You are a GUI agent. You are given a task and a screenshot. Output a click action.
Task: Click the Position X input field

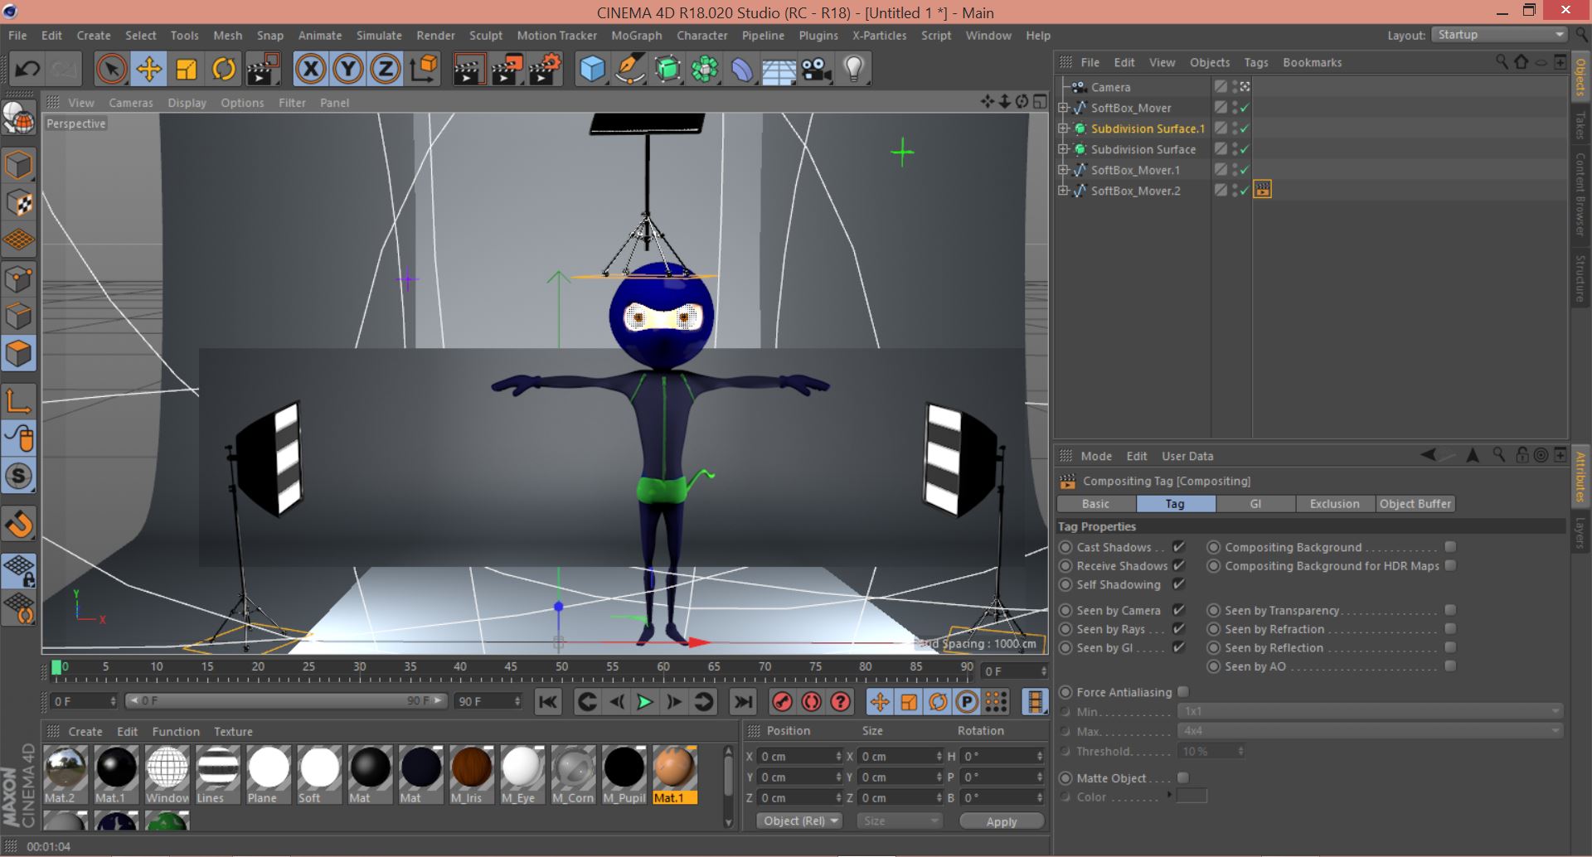coord(798,757)
